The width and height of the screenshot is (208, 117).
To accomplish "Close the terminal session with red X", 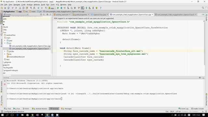I will point(5,84).
